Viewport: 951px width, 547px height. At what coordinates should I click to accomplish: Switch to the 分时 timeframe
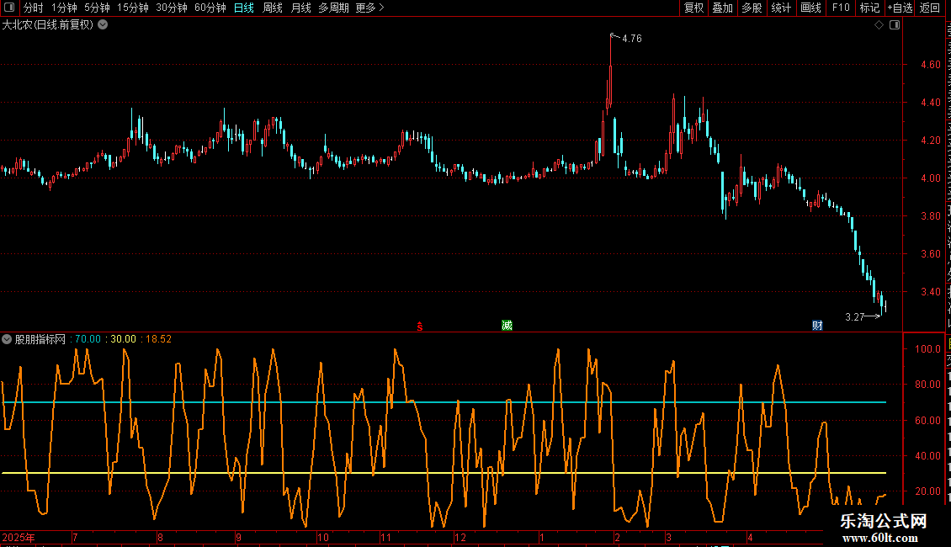(x=34, y=8)
